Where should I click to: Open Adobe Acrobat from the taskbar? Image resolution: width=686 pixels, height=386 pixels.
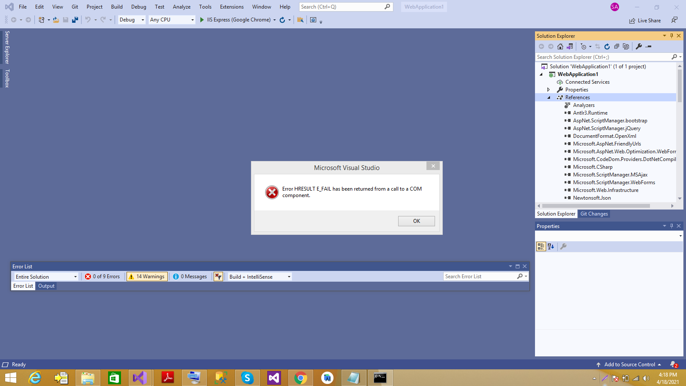coord(168,378)
